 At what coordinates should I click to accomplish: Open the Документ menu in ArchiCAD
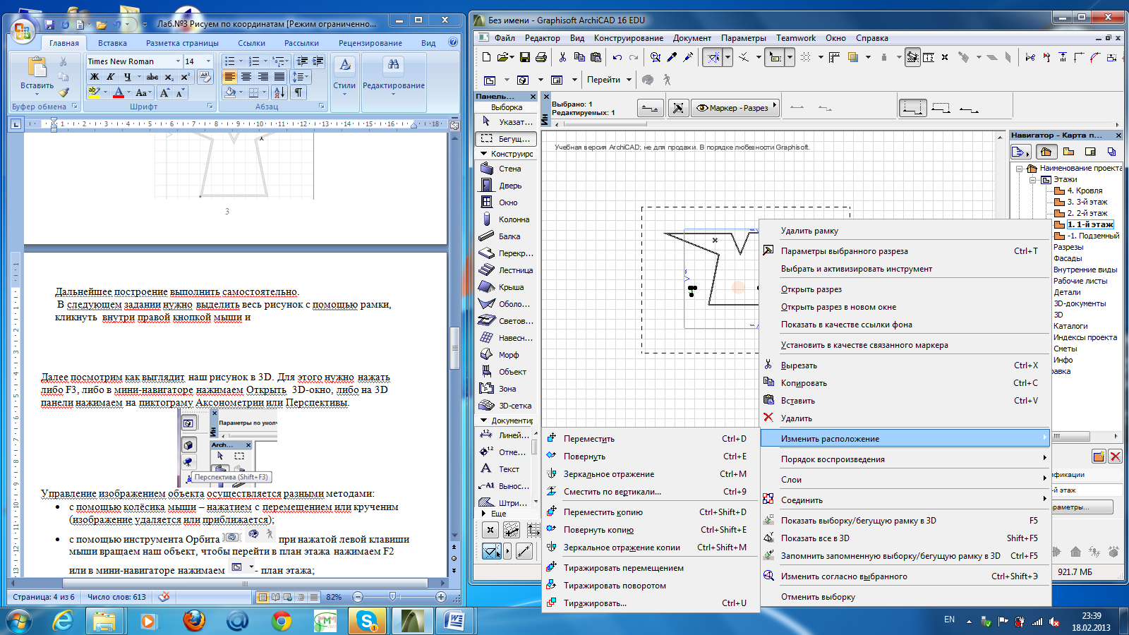click(692, 38)
